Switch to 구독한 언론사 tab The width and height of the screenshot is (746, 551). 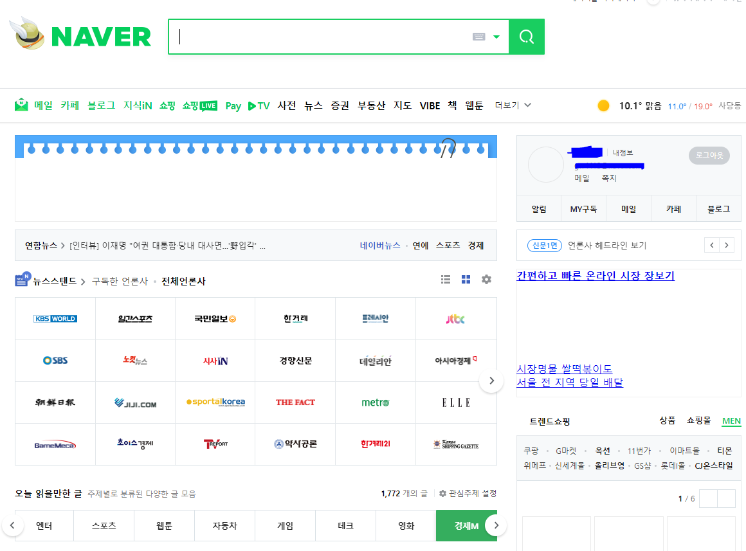click(x=120, y=281)
